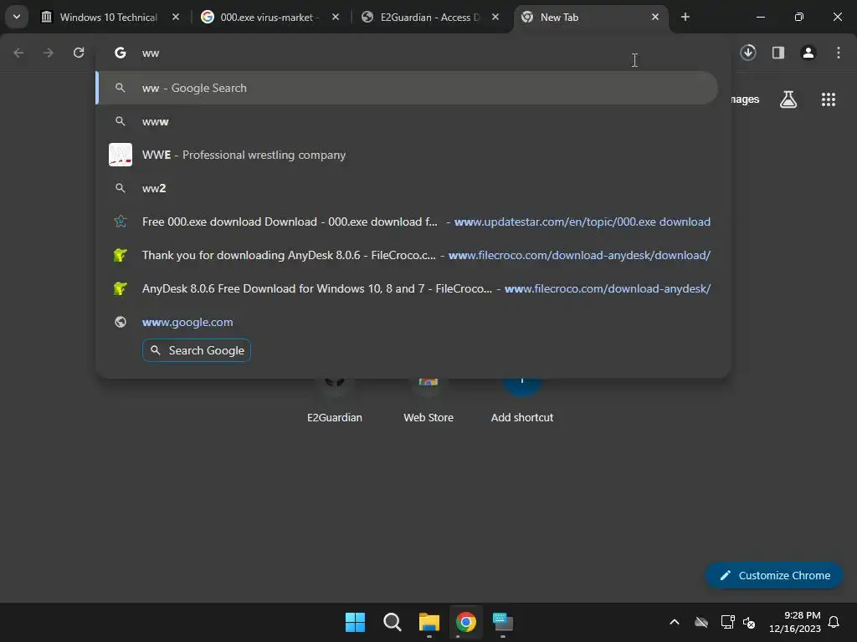This screenshot has width=857, height=642.
Task: Open the notifications bell icon
Action: coord(834,622)
